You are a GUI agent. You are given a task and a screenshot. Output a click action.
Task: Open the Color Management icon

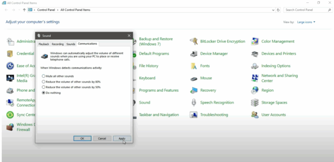click(x=255, y=42)
